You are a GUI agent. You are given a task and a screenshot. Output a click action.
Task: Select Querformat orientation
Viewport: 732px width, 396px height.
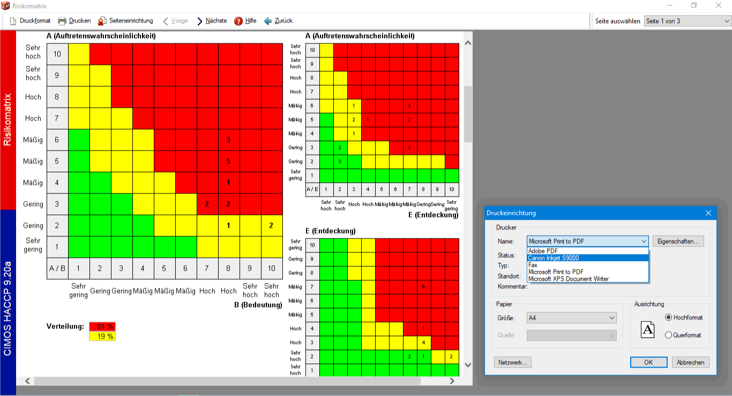click(x=668, y=335)
